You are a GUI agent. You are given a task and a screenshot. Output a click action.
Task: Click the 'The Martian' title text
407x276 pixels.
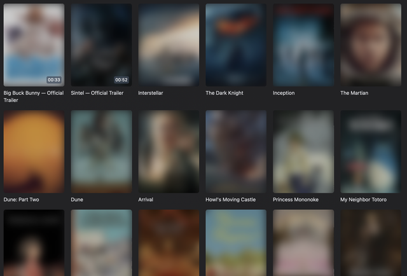pos(354,93)
